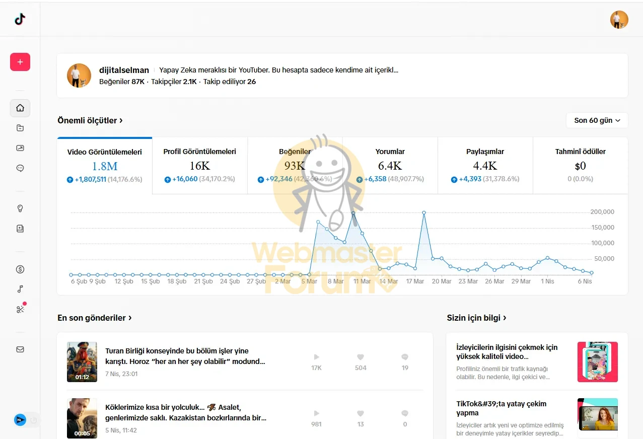
Task: Expand the 'Önemli ölçütler' section
Action: pyautogui.click(x=90, y=121)
